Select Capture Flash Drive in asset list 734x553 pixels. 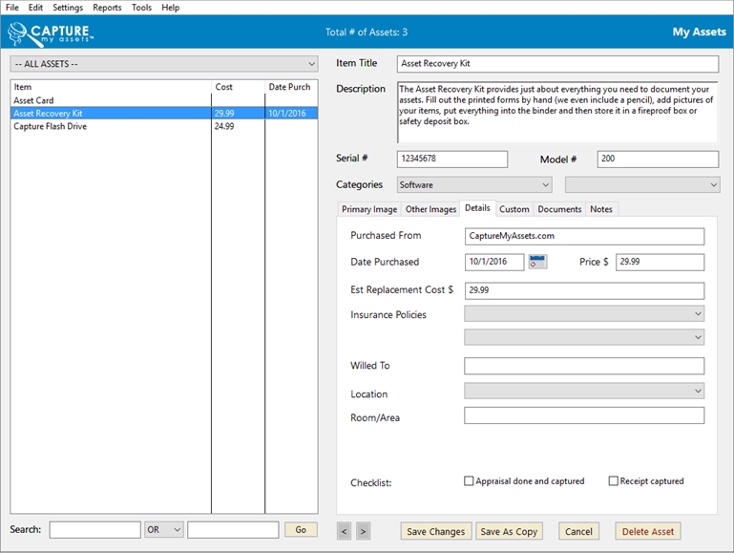50,126
